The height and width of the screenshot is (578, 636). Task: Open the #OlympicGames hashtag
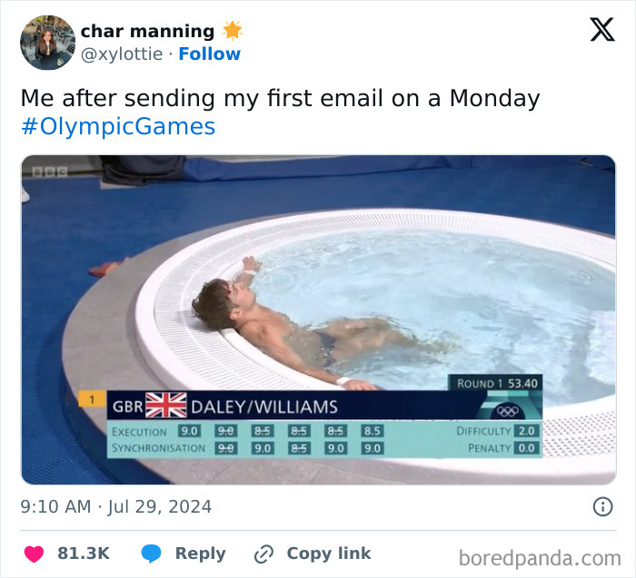[118, 126]
